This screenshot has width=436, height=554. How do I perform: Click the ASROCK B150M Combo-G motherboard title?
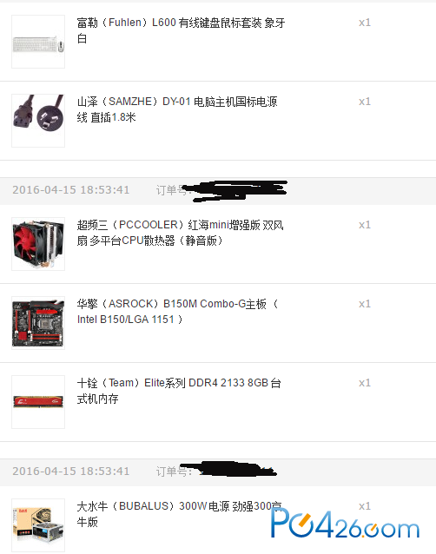coord(178,311)
